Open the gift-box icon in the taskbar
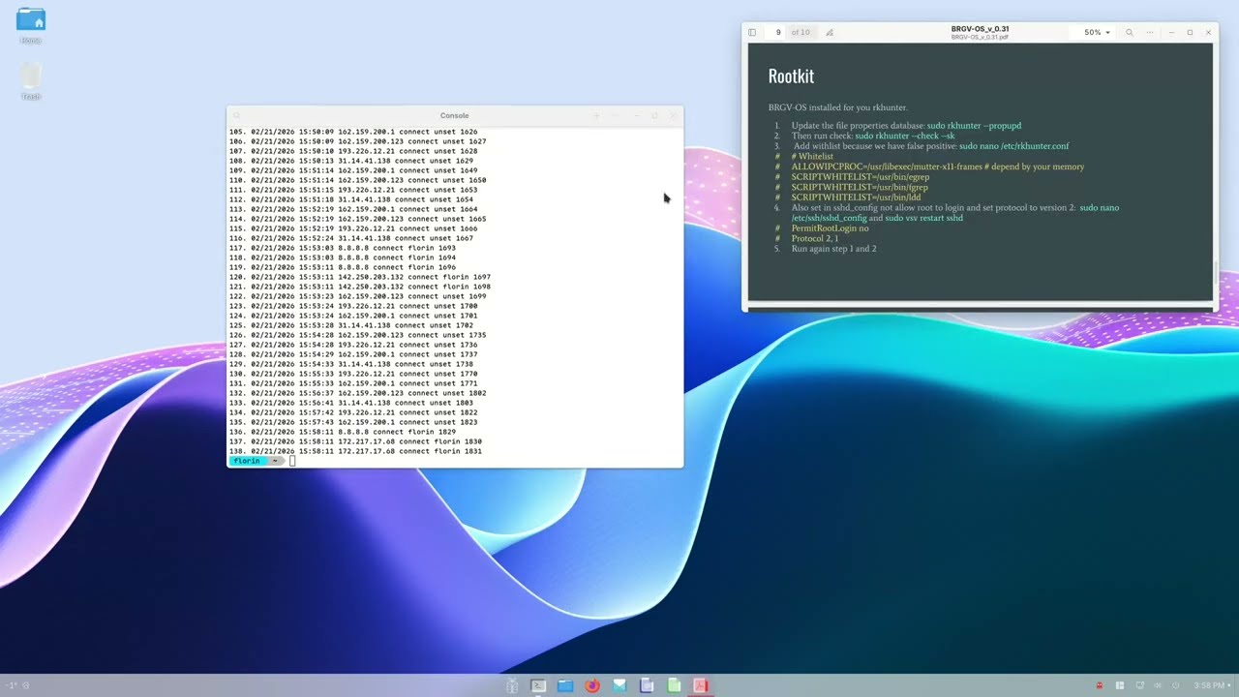Image resolution: width=1239 pixels, height=697 pixels. click(x=512, y=685)
